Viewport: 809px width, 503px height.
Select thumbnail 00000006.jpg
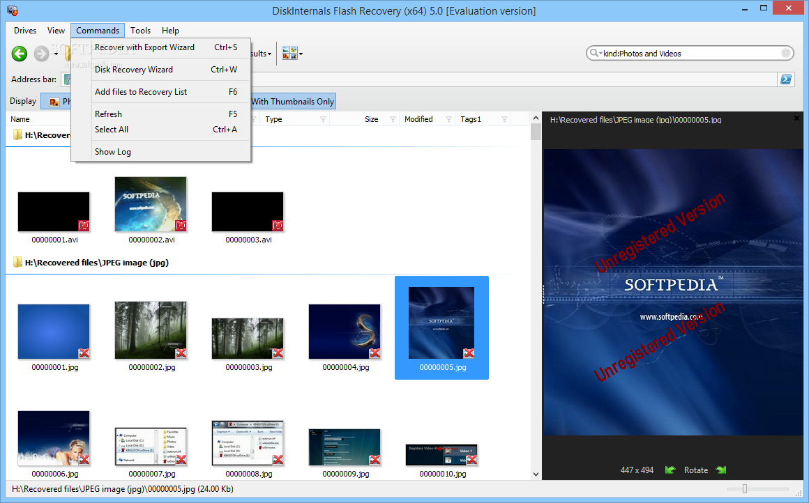[54, 438]
